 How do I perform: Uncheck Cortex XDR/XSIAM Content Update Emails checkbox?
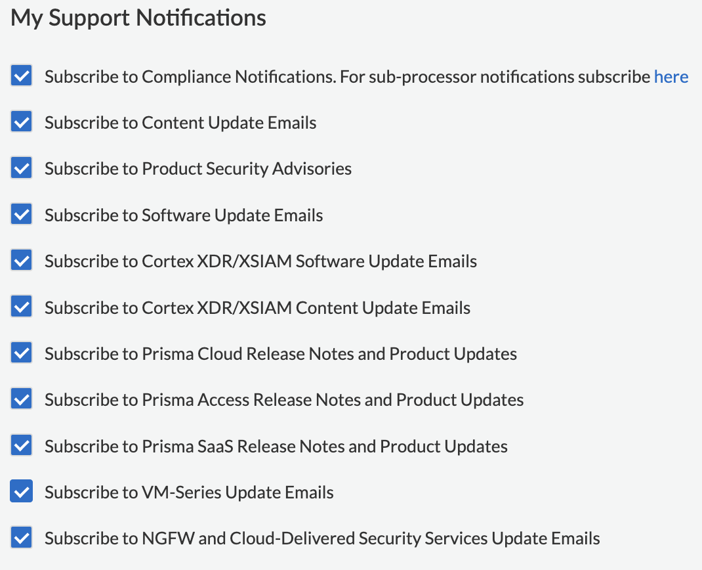(22, 307)
